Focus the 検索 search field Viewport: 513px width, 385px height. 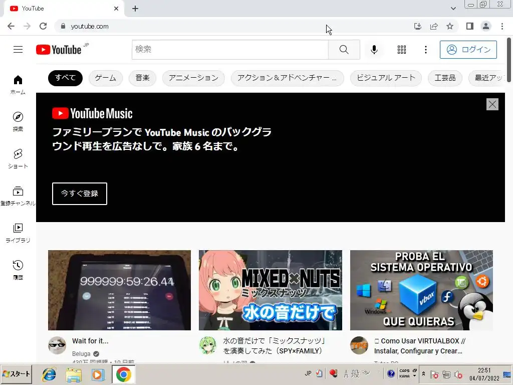tap(230, 50)
